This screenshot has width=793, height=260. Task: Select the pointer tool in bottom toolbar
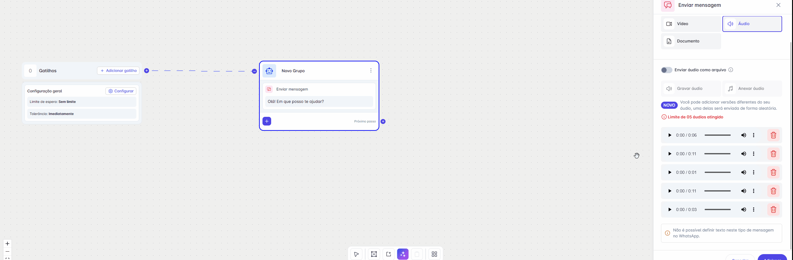pyautogui.click(x=356, y=254)
